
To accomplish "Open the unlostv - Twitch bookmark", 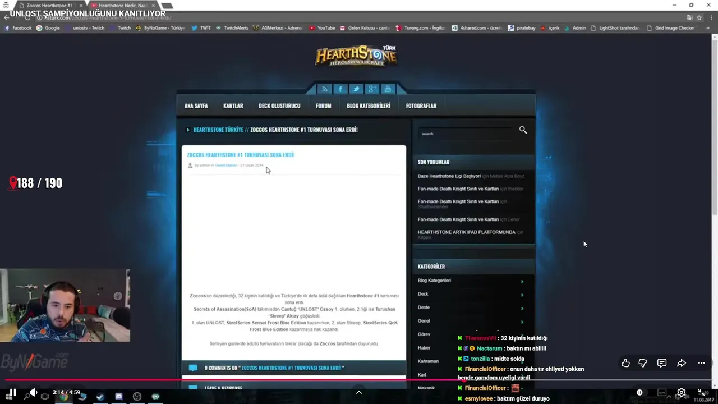I will pos(84,28).
